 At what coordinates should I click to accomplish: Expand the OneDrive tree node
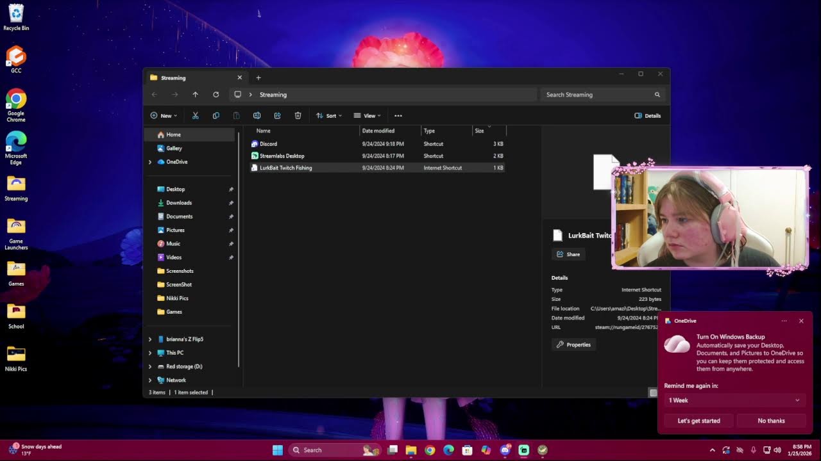point(150,162)
